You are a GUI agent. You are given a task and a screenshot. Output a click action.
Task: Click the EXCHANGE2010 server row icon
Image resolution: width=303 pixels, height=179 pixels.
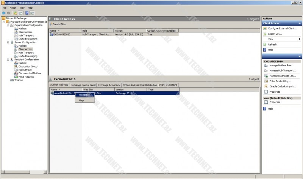pos(52,34)
